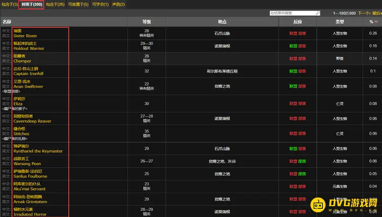Click 联盟 部落 reaction in Warsong Peon row
This screenshot has height=217, width=382.
pyautogui.click(x=297, y=161)
